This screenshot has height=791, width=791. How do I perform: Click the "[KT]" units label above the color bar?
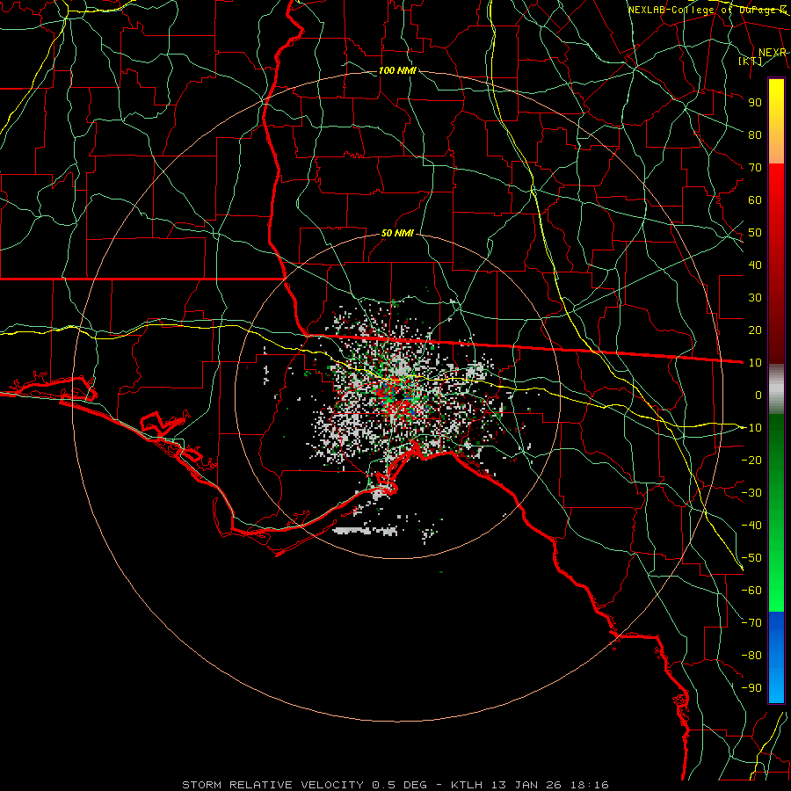coord(751,61)
